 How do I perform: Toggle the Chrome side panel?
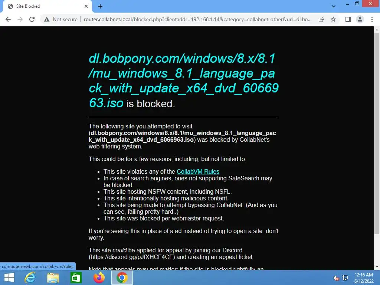[348, 19]
